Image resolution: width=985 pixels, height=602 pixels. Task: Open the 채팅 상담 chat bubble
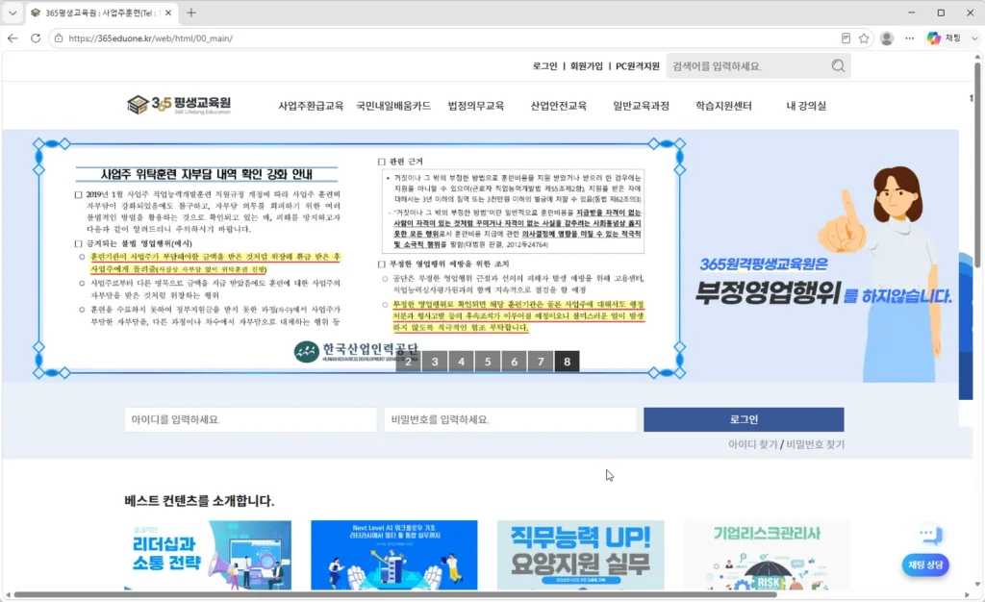[x=925, y=564]
